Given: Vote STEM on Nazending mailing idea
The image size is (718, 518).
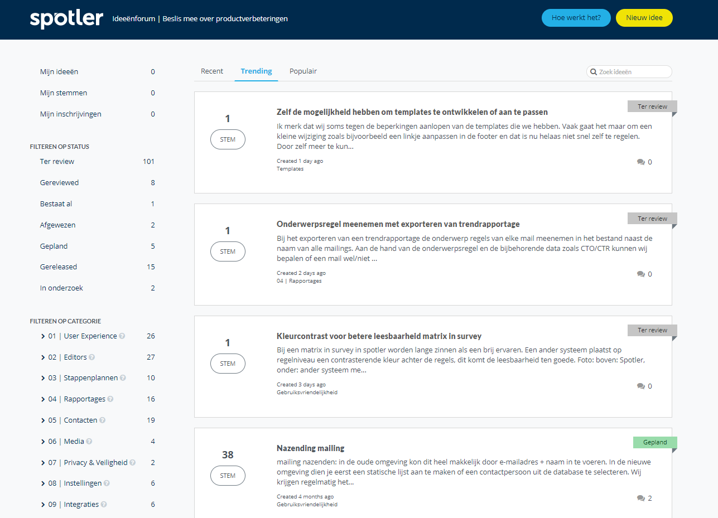Looking at the screenshot, I should coord(228,476).
